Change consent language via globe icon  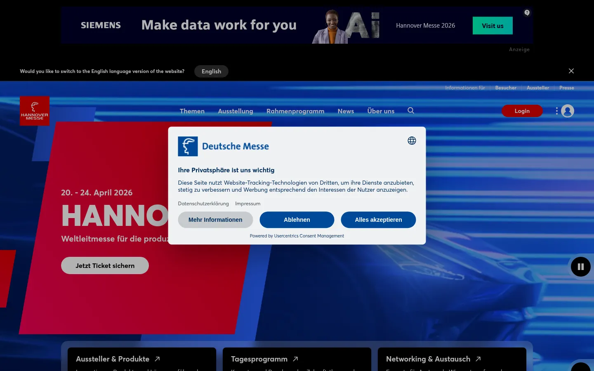coord(412,141)
